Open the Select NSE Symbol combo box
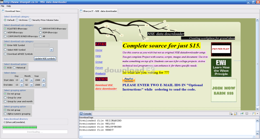The width and height of the screenshot is (260, 139). coord(43,50)
